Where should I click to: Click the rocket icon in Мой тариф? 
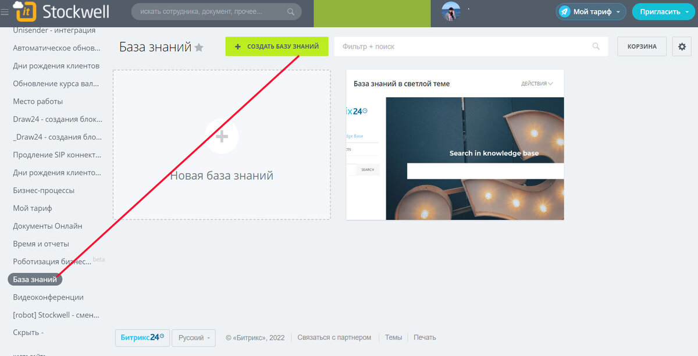564,12
